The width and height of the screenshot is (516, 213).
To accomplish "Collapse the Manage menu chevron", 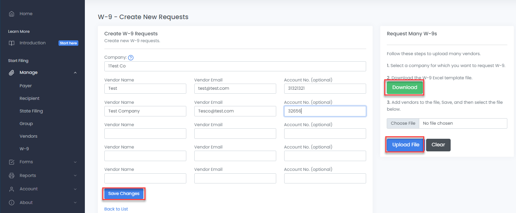I will 75,73.
